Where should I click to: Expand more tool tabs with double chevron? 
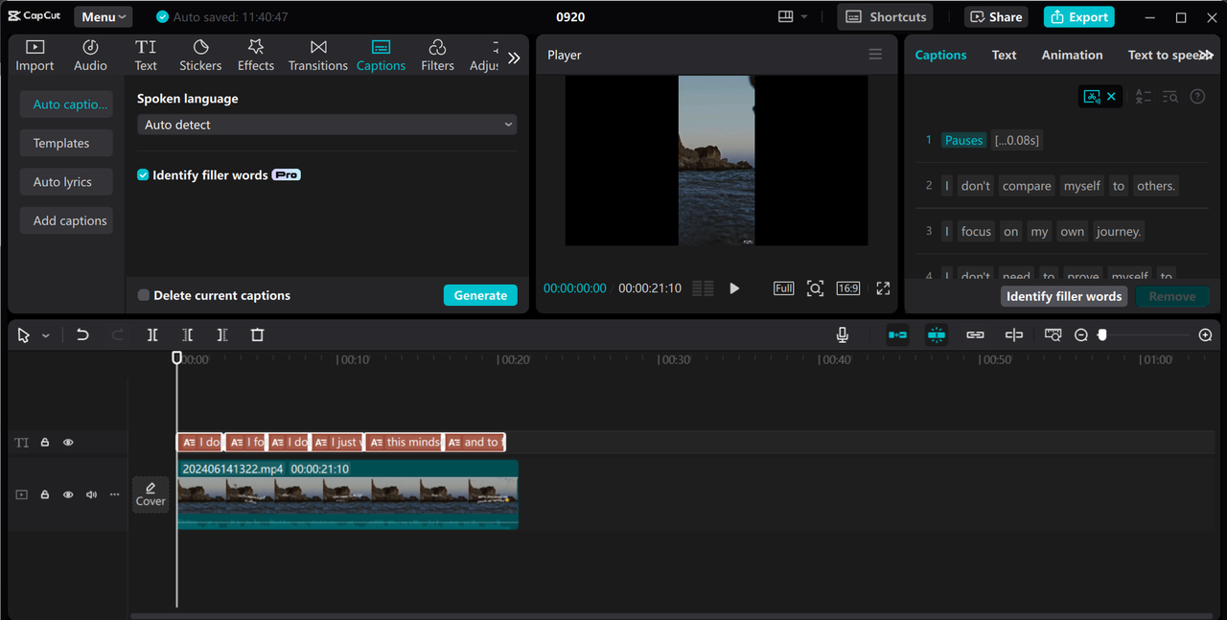514,57
